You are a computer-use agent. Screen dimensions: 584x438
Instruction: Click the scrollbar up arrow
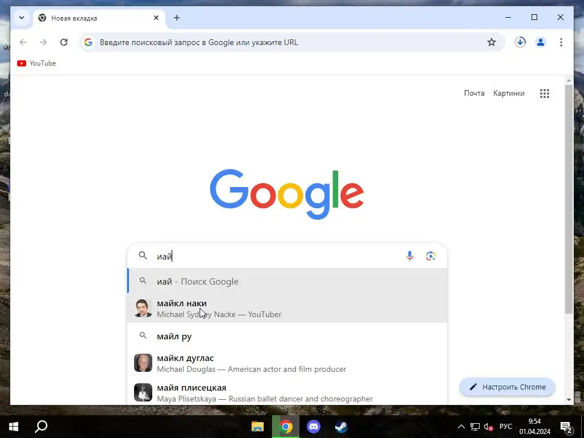click(569, 80)
